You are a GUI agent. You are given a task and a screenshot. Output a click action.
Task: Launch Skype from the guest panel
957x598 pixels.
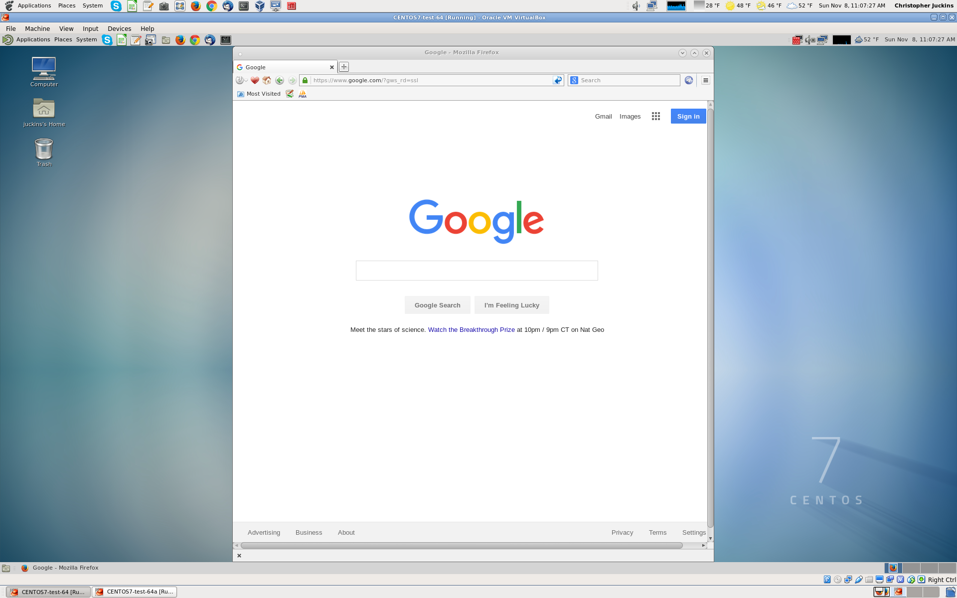107,40
